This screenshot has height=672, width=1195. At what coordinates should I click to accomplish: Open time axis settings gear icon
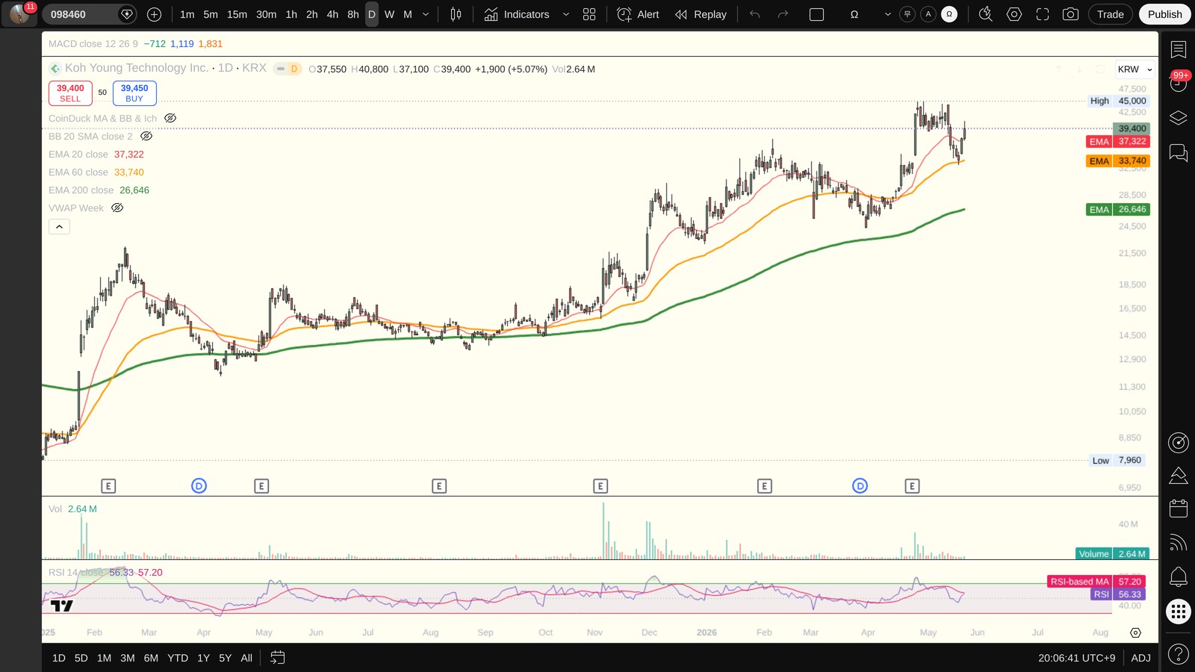coord(1135,632)
